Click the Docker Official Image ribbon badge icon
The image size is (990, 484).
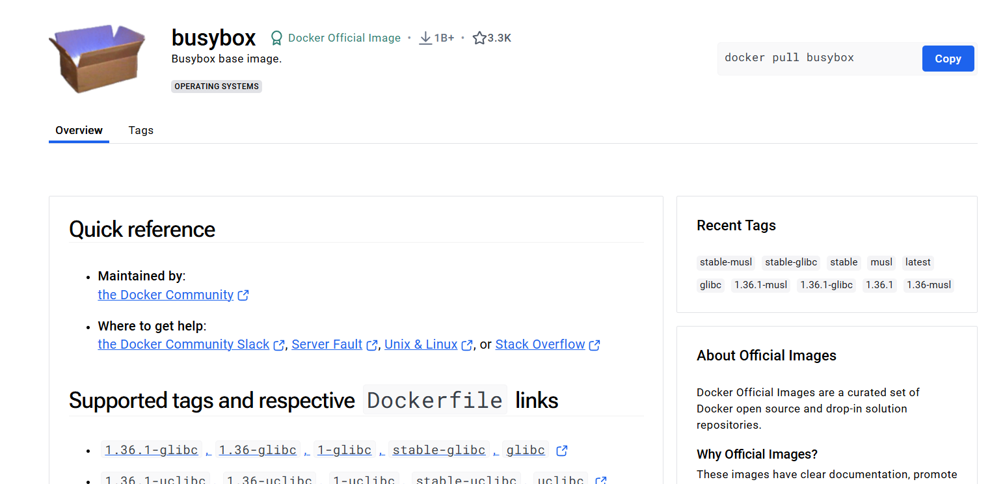coord(276,37)
